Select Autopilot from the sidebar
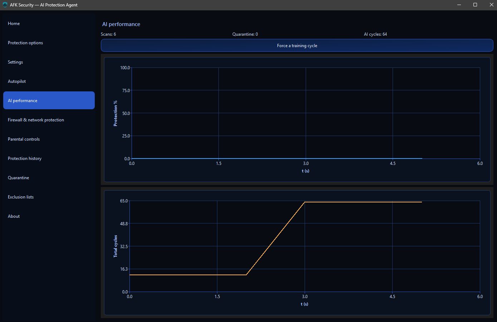 pos(16,81)
